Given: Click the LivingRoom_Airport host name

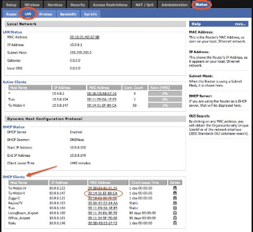Looking at the screenshot, I should tap(23, 213).
